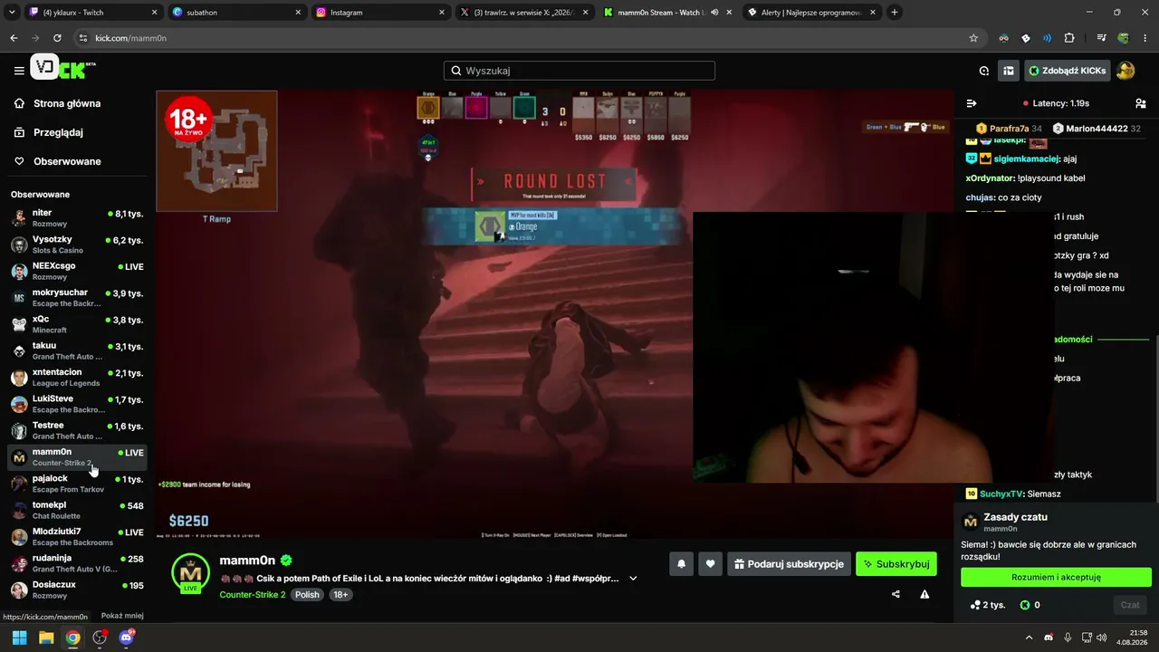Open Chrome three-dot menu
Viewport: 1159px width, 652px height.
[1145, 38]
